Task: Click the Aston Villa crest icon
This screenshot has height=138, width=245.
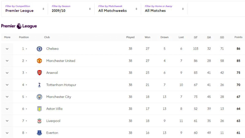Action: click(x=39, y=109)
